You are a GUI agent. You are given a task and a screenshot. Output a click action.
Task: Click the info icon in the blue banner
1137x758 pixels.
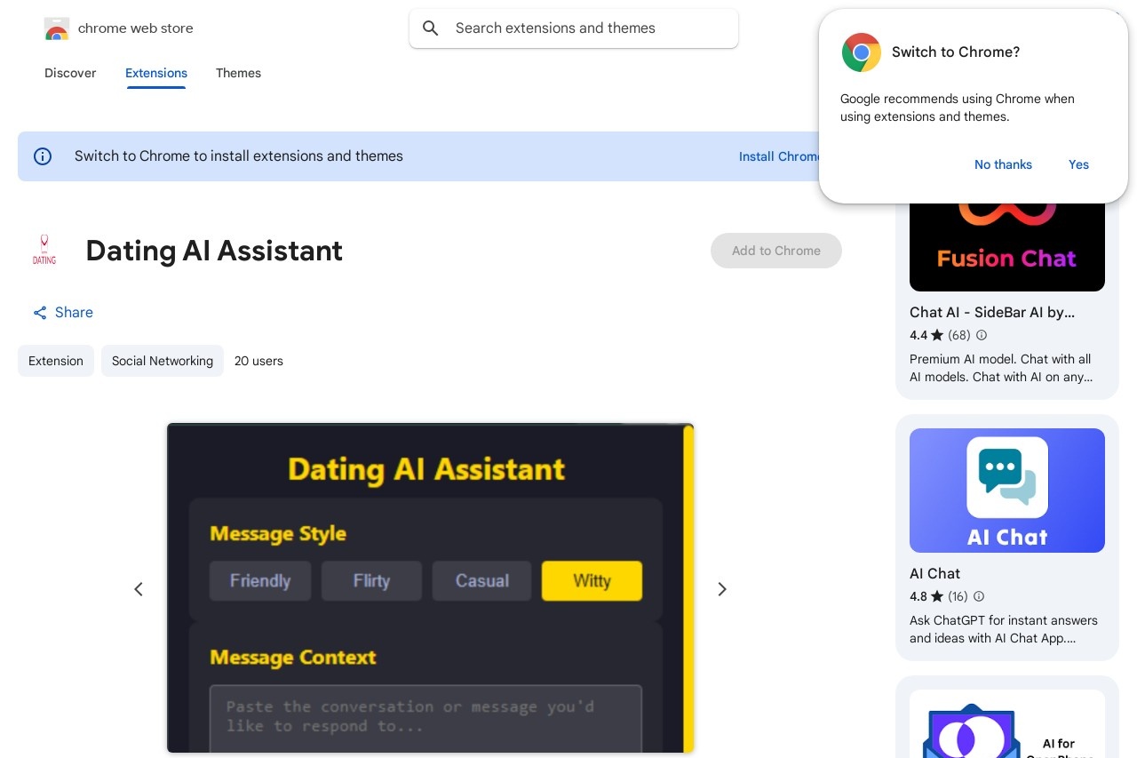(43, 156)
